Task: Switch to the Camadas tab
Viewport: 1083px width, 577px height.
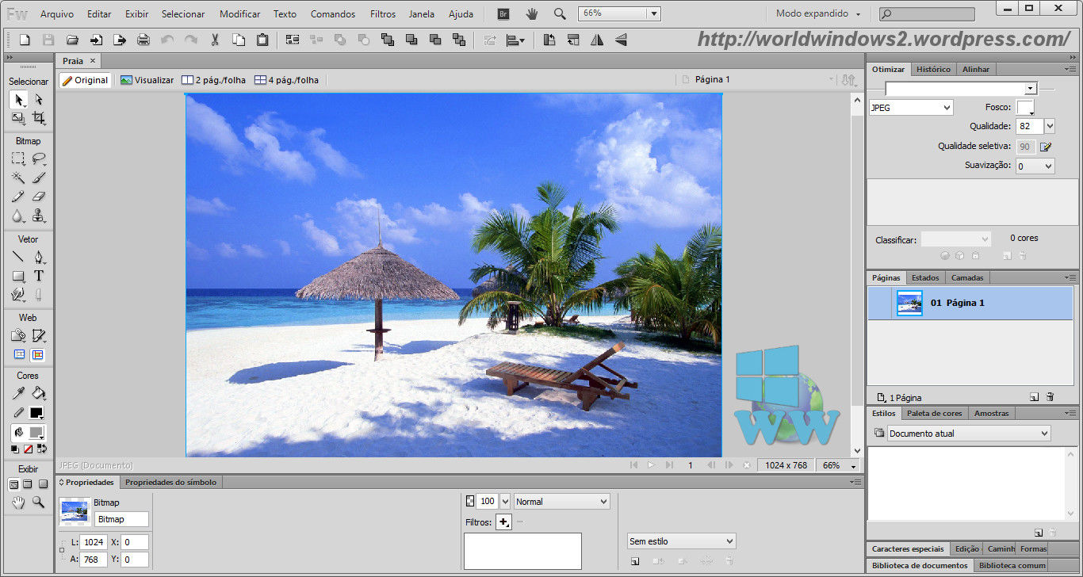Action: click(966, 277)
